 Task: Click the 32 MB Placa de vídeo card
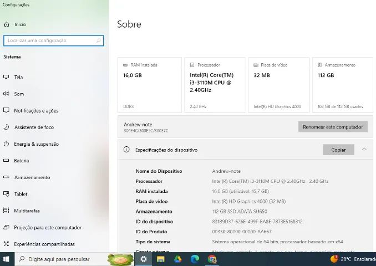[278, 85]
